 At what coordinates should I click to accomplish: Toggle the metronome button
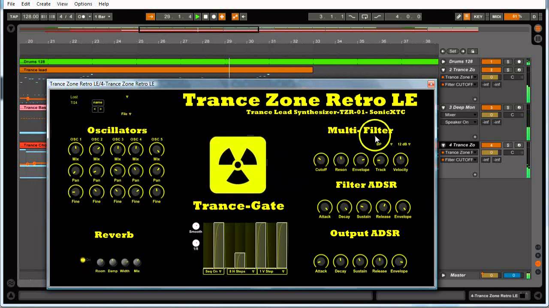(81, 17)
